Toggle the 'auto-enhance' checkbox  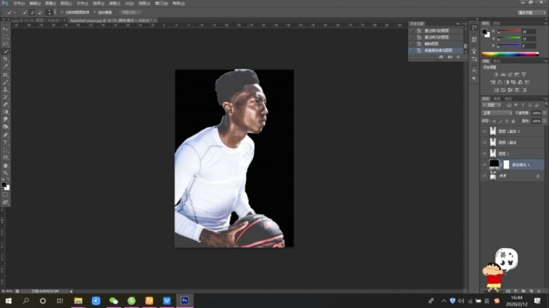(x=94, y=12)
